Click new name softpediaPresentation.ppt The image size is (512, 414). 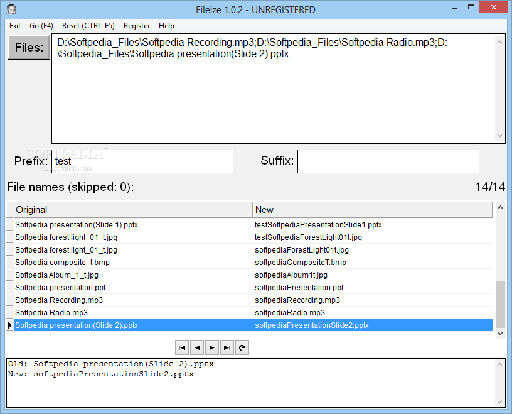click(x=373, y=288)
